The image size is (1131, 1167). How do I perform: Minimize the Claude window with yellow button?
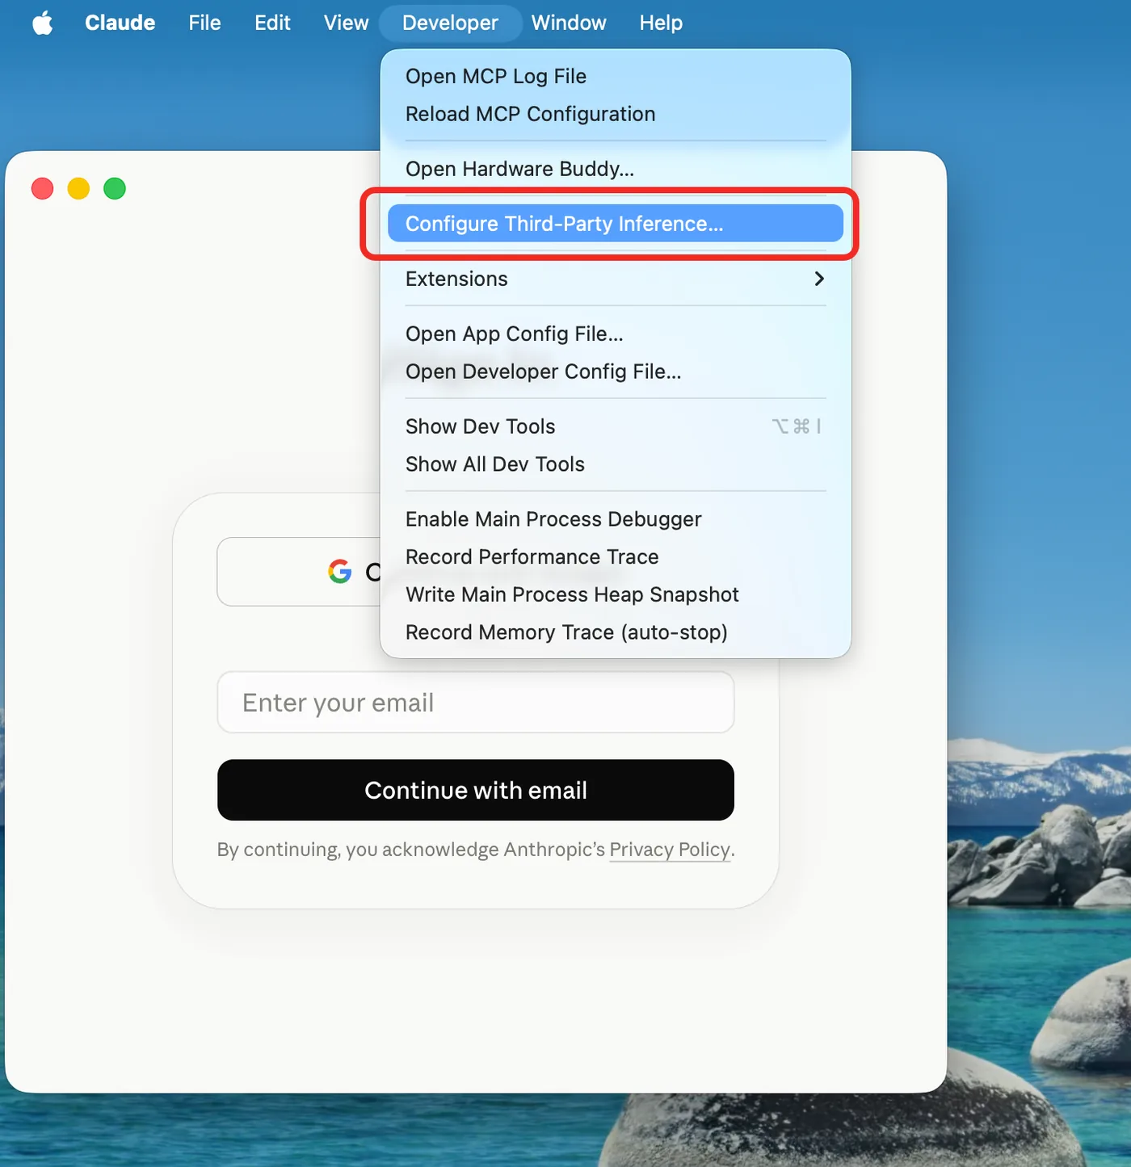point(78,188)
